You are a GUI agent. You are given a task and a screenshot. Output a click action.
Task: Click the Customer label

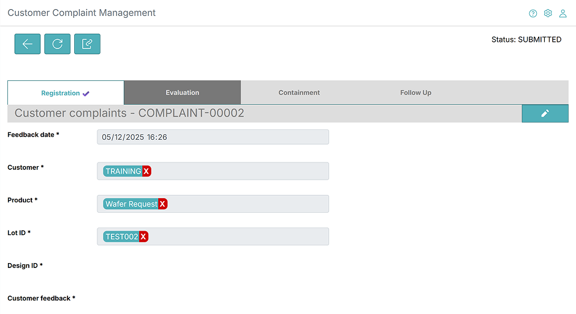tap(25, 167)
